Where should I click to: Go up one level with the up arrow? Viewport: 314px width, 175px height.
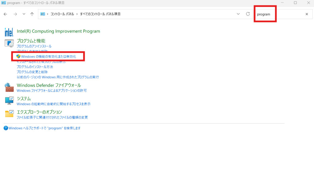click(x=32, y=14)
